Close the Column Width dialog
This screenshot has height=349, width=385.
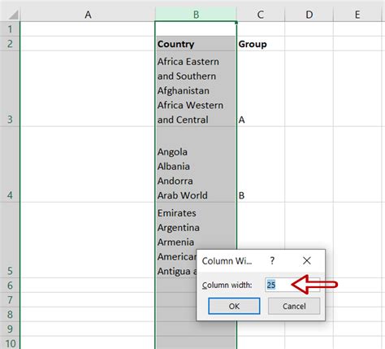307,260
